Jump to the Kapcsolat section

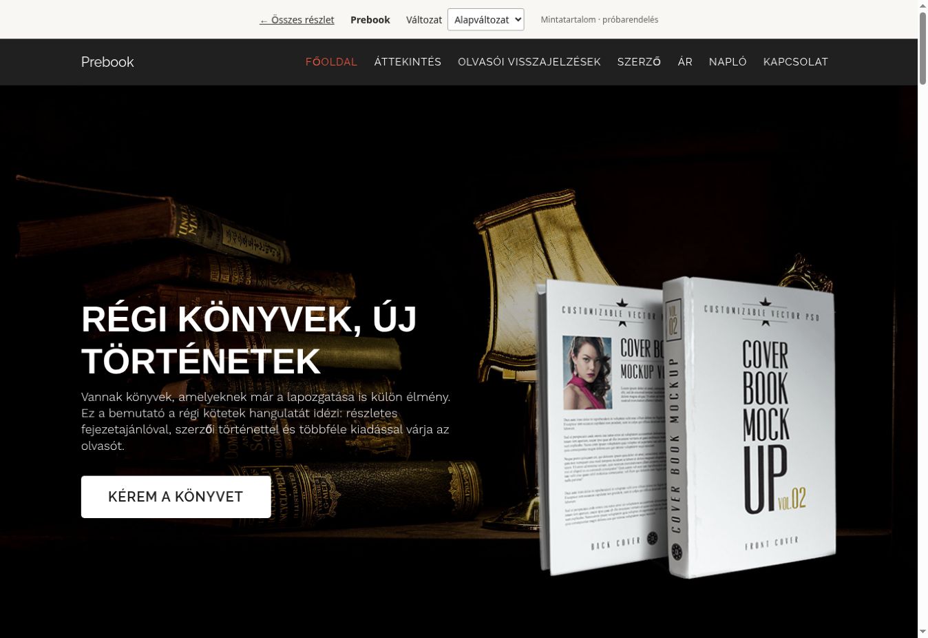tap(796, 62)
